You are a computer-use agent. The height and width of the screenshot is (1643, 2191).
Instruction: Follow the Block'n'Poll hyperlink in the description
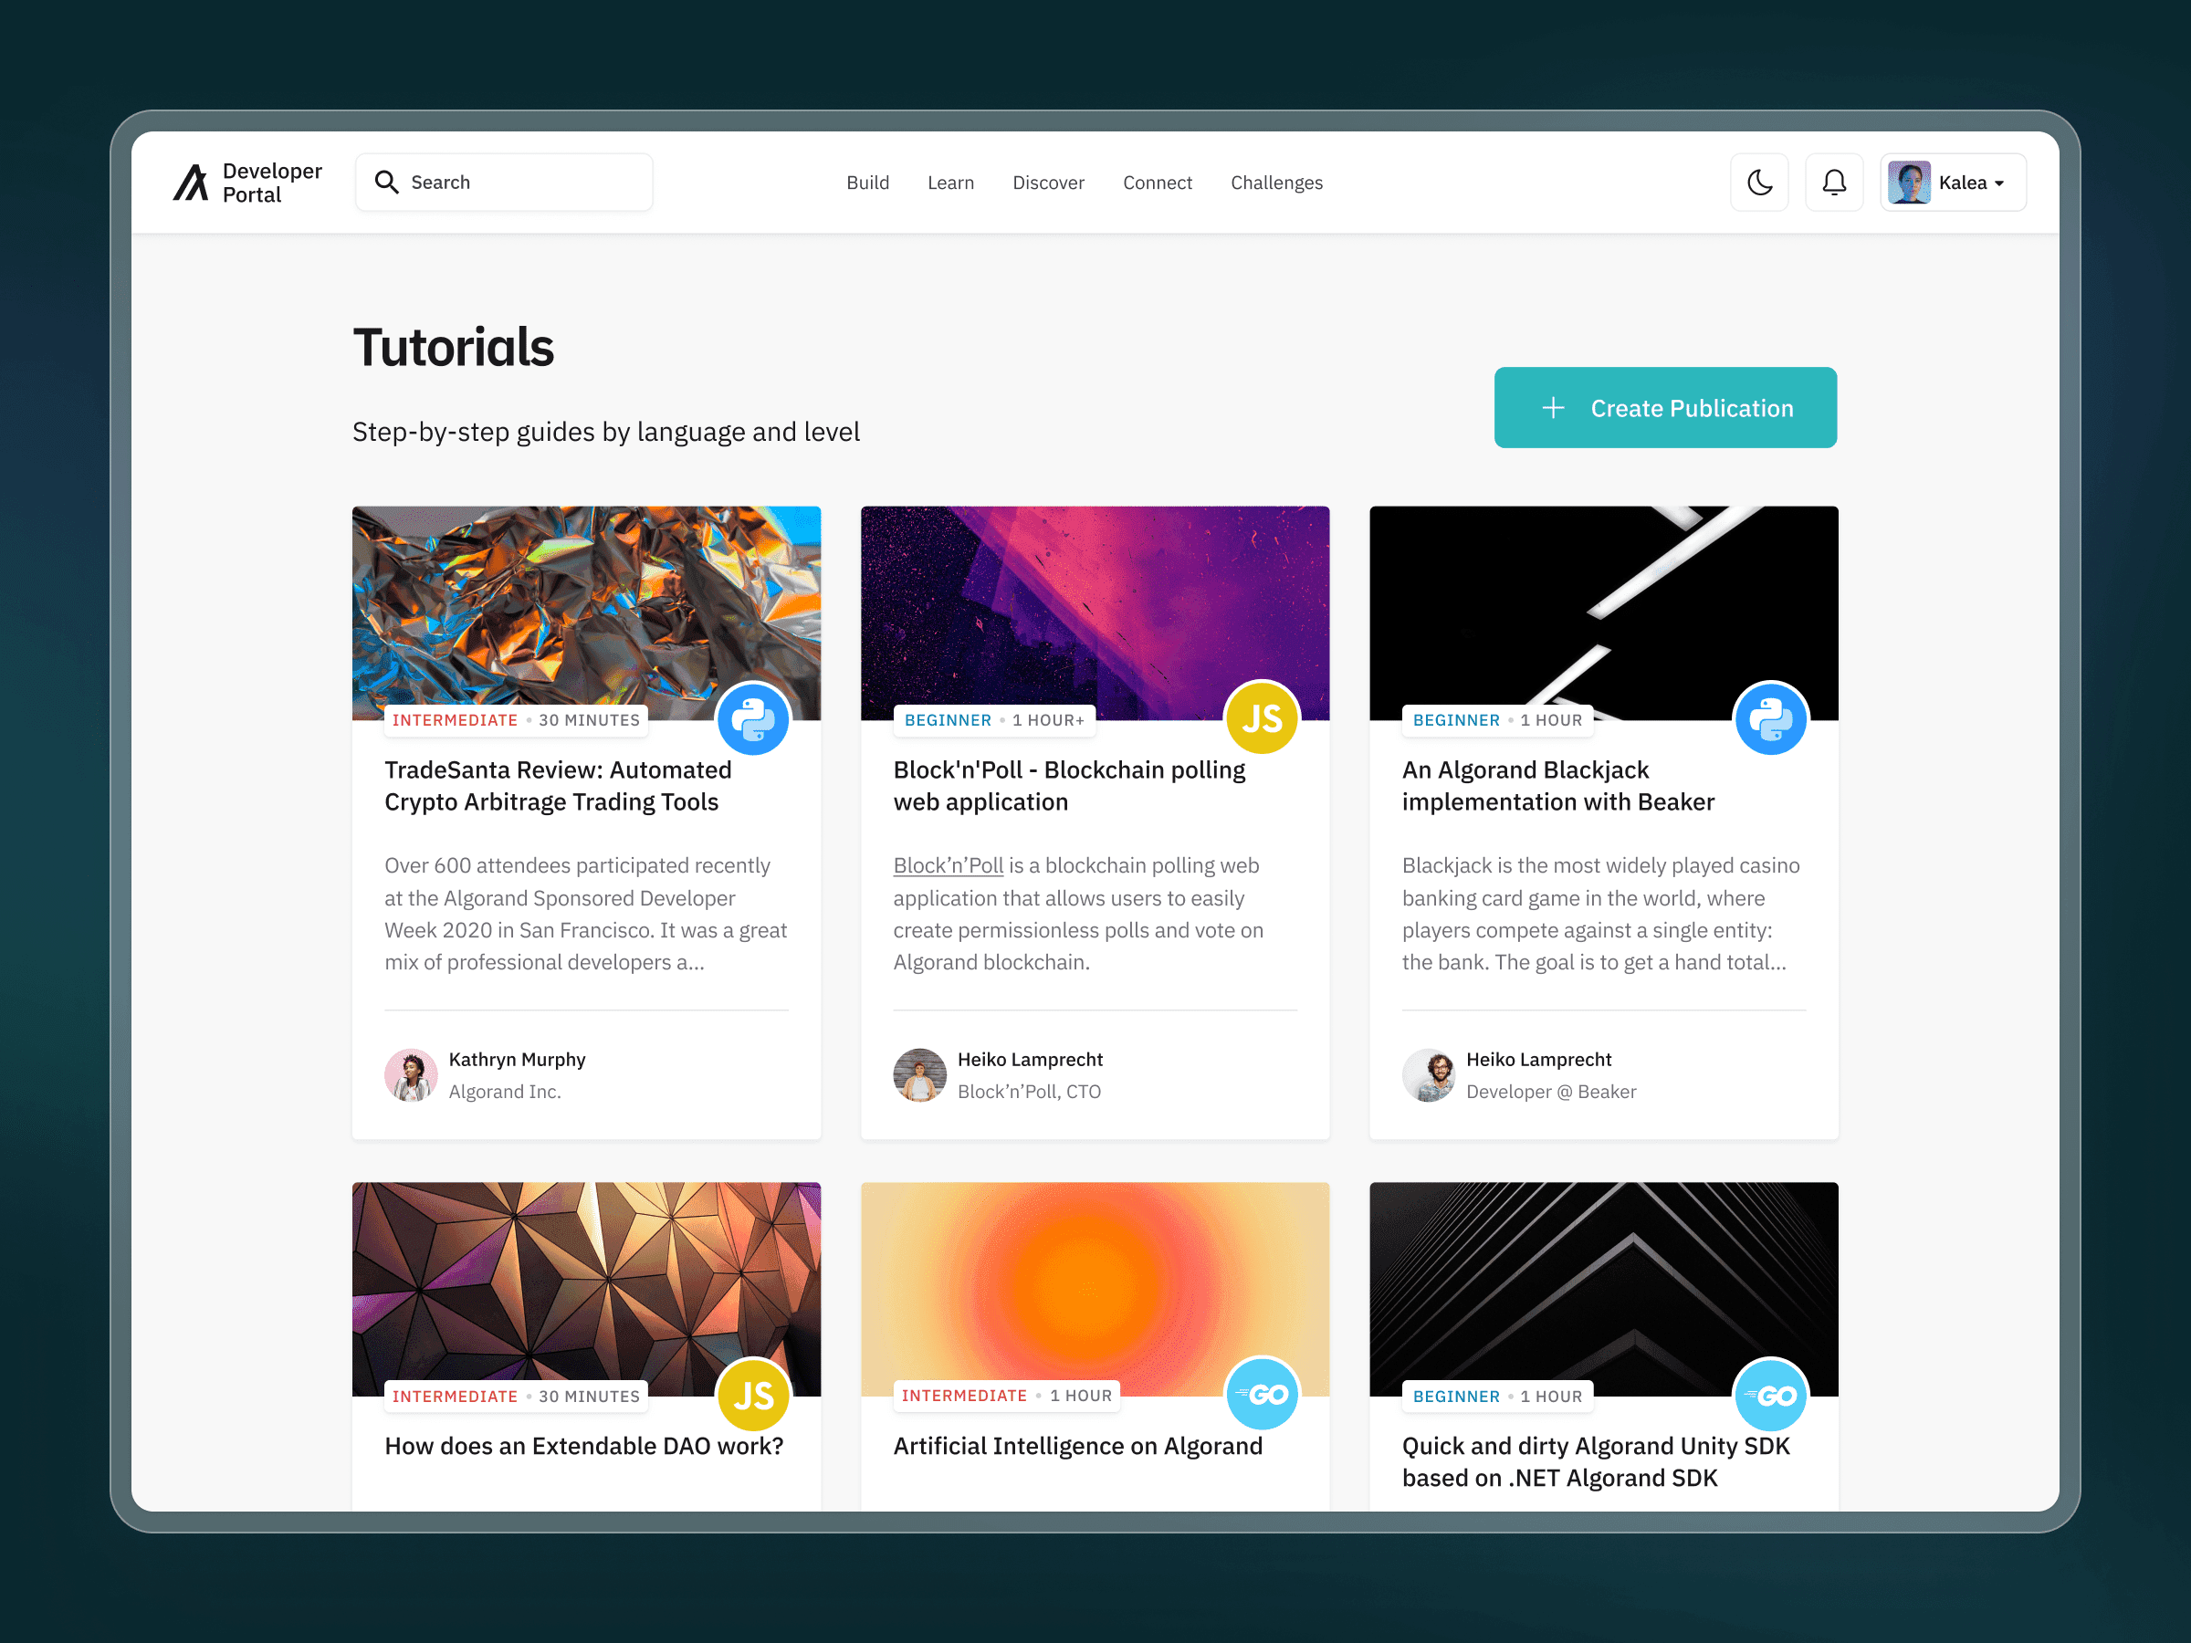tap(948, 865)
